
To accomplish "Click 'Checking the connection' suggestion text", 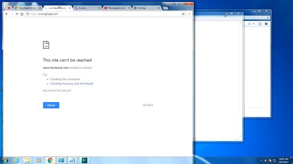I will coord(65,79).
